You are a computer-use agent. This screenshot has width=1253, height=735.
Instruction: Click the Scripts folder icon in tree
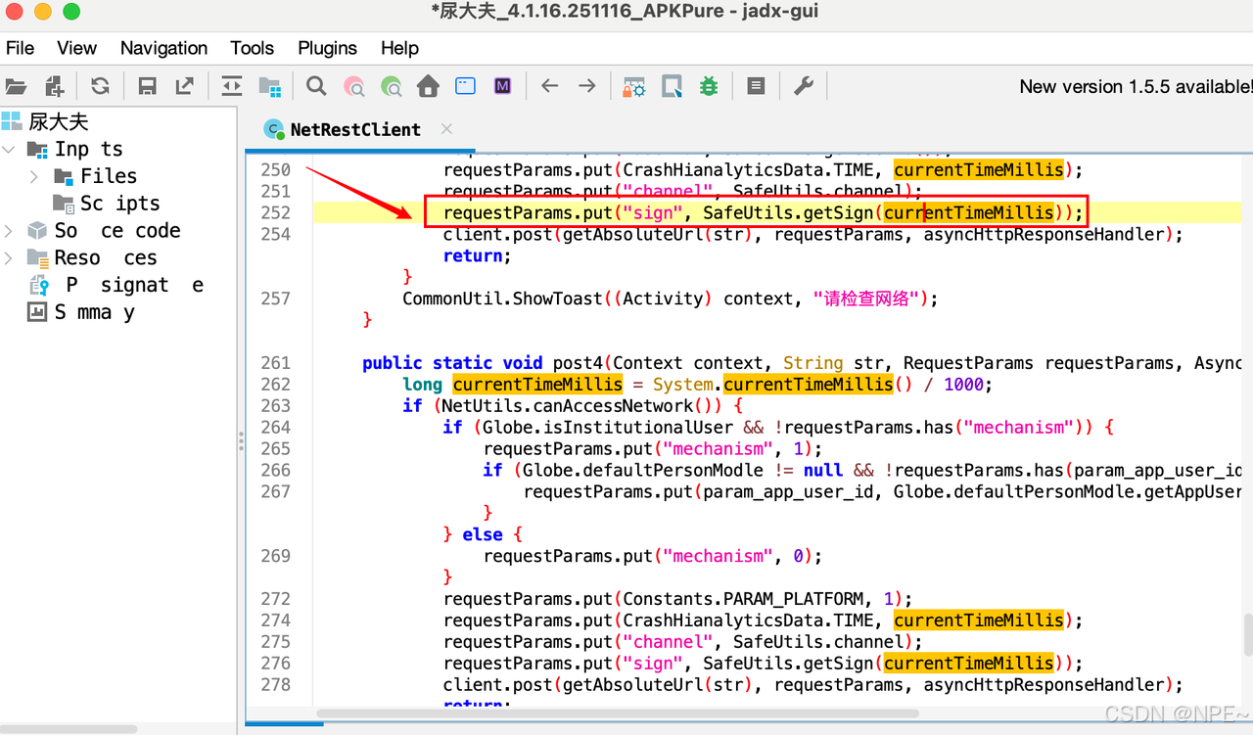64,204
